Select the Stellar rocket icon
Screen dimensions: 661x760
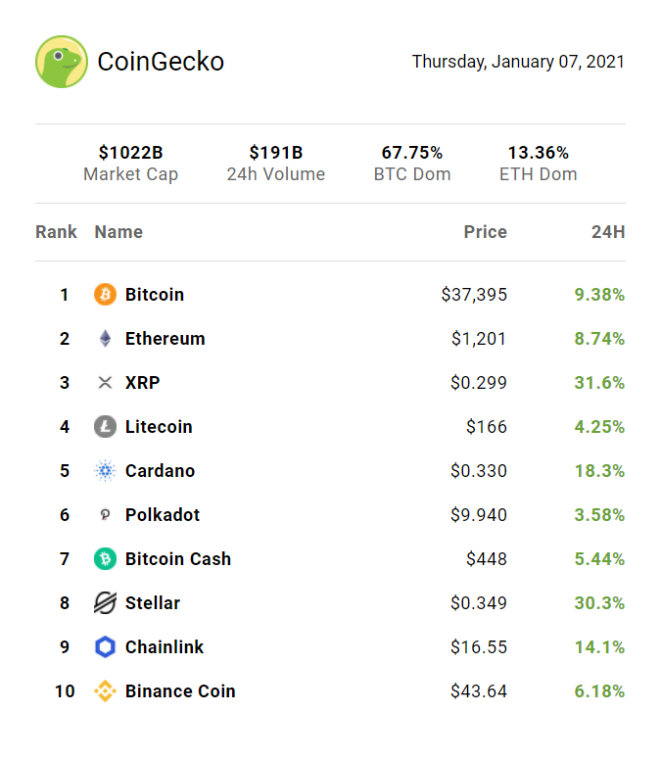(x=105, y=603)
